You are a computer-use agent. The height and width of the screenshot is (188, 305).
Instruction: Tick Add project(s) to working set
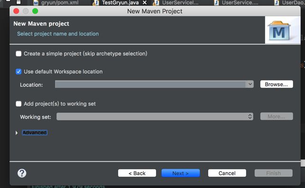point(18,104)
